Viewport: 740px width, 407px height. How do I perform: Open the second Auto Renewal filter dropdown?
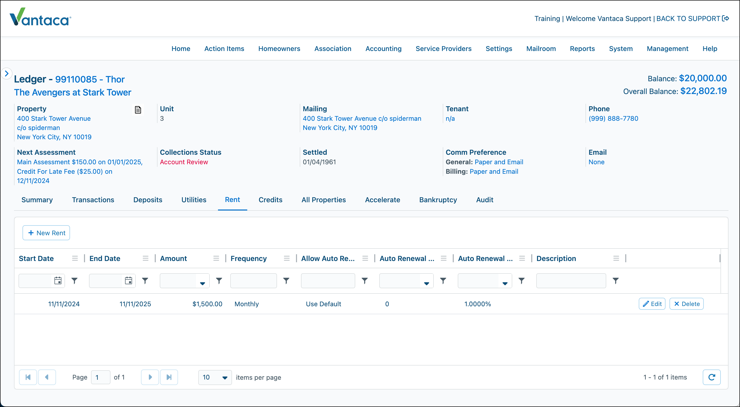pos(505,283)
